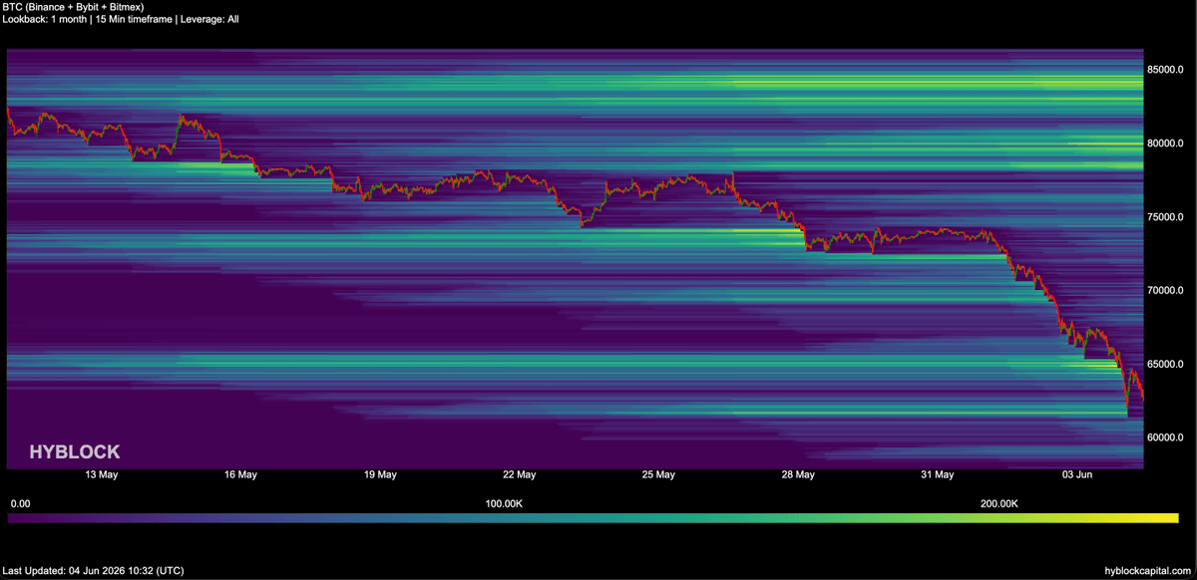This screenshot has width=1197, height=580.
Task: Click the 60000.0 price axis label
Action: click(x=1165, y=437)
